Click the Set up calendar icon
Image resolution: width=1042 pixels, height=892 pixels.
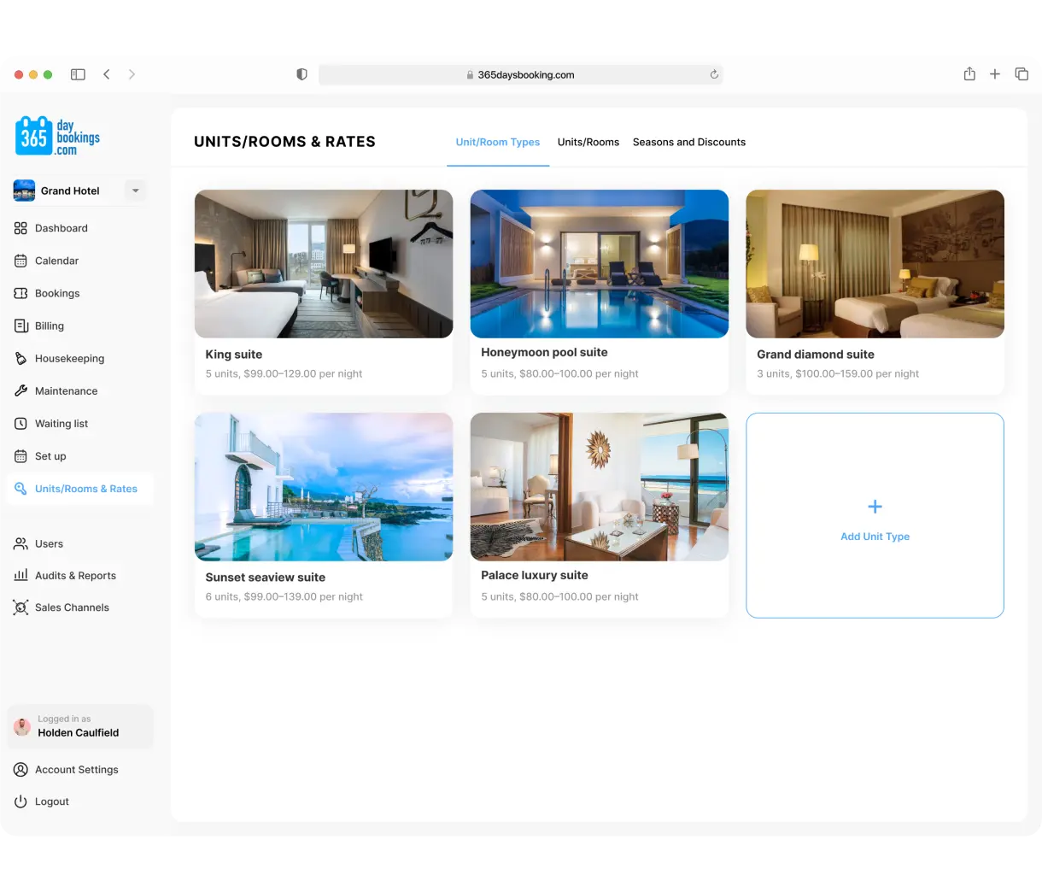tap(20, 455)
